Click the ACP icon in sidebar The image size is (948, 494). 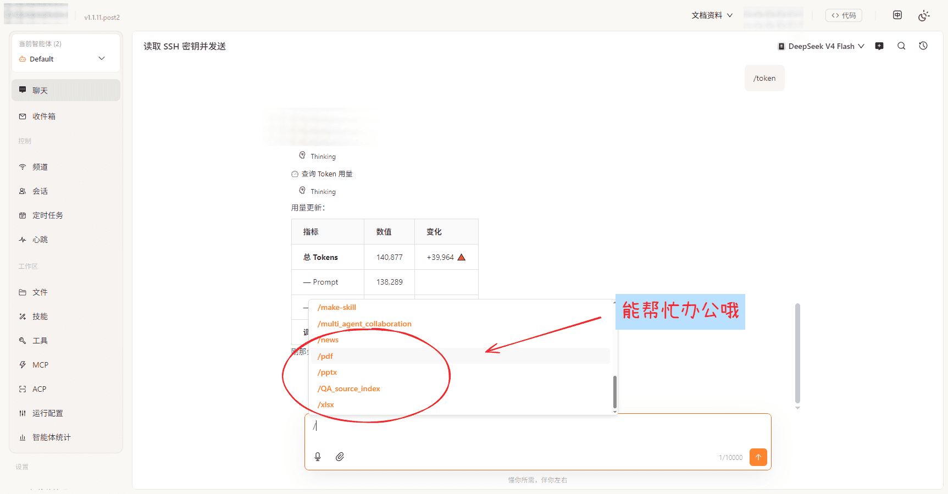23,389
